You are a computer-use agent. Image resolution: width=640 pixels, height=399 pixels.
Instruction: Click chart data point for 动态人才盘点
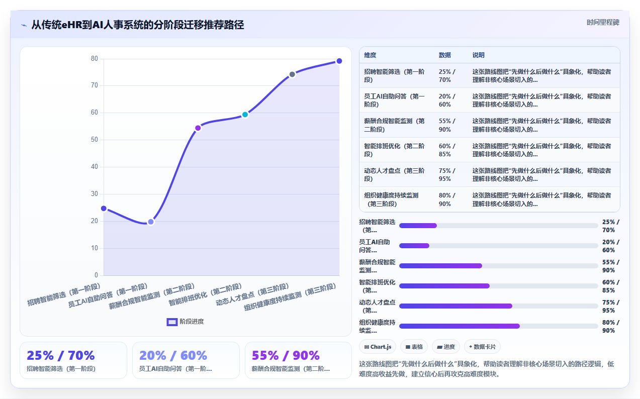pyautogui.click(x=292, y=74)
